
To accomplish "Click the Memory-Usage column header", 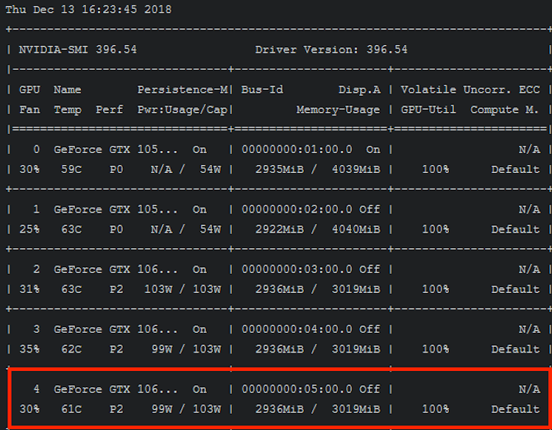I will [x=338, y=110].
